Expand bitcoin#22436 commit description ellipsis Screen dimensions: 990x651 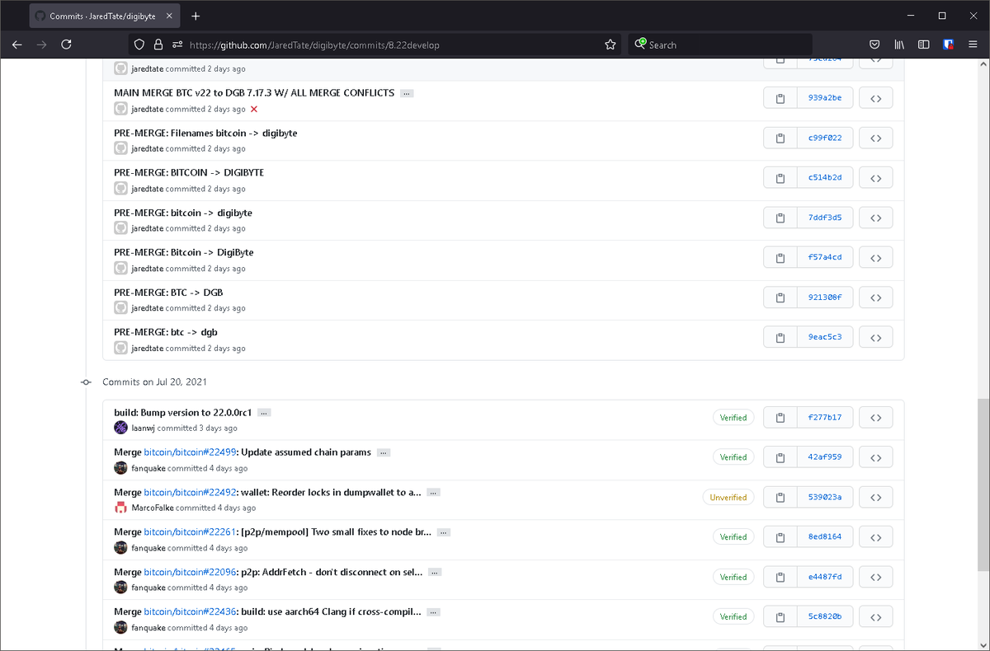pyautogui.click(x=434, y=612)
